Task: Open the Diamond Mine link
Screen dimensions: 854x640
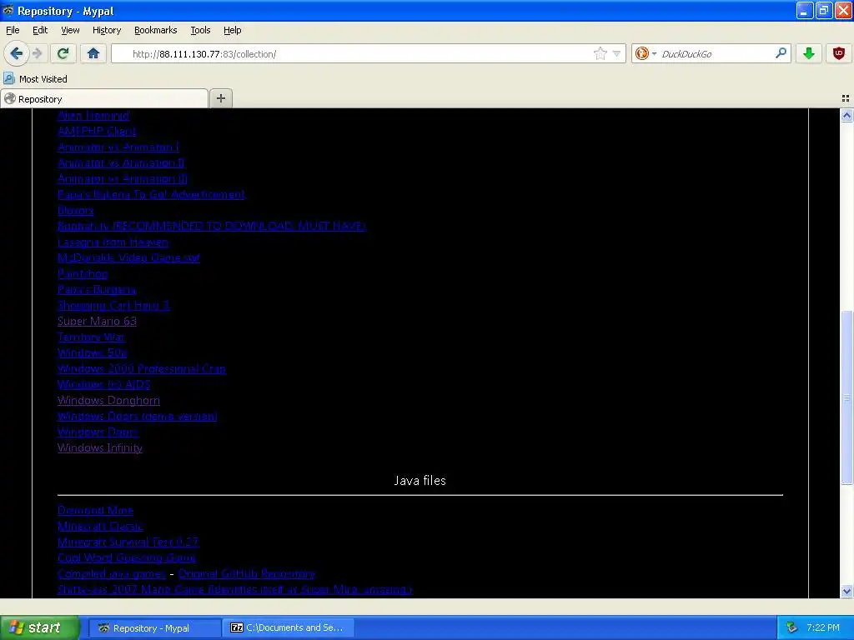Action: 96,511
